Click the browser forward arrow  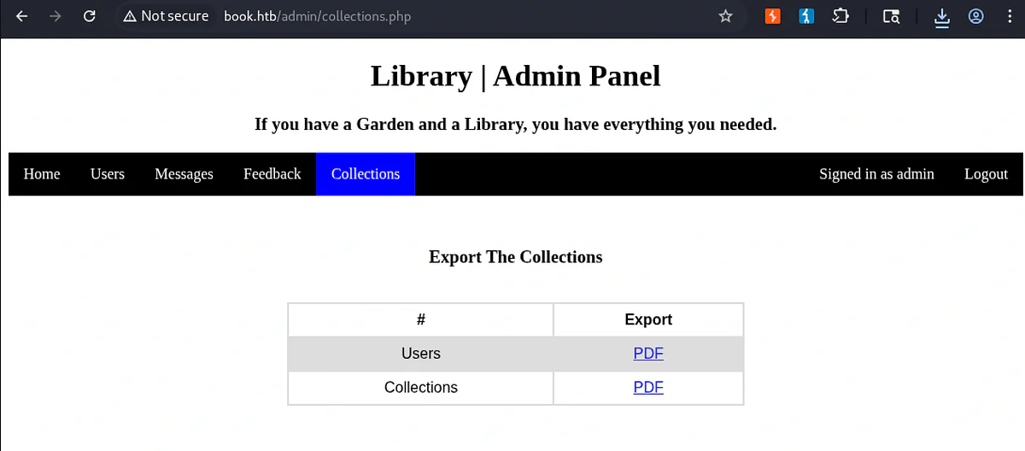[x=56, y=16]
